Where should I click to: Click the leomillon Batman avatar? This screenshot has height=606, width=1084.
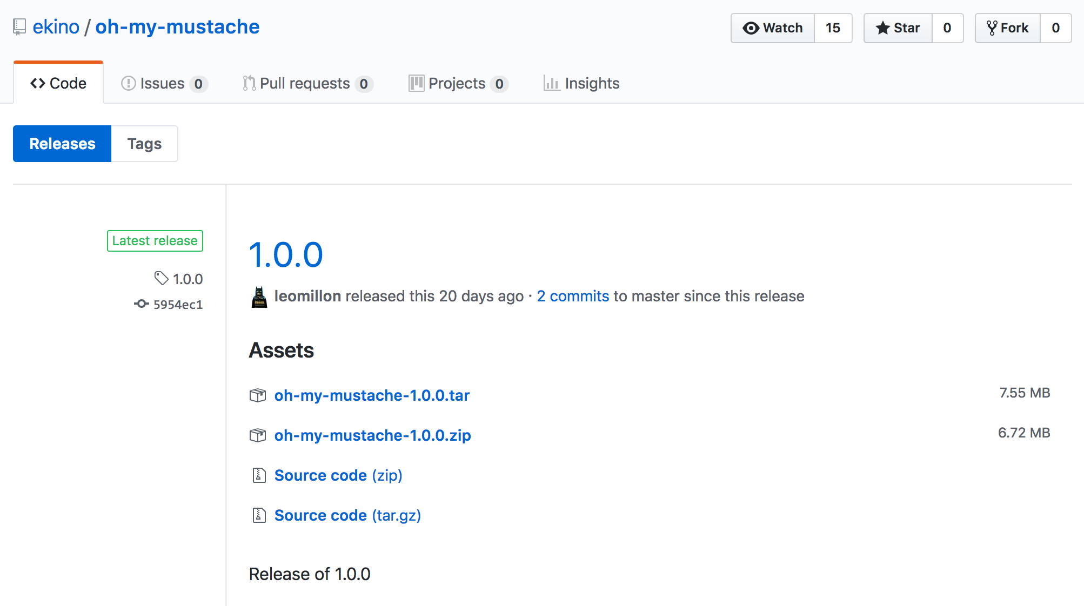259,297
